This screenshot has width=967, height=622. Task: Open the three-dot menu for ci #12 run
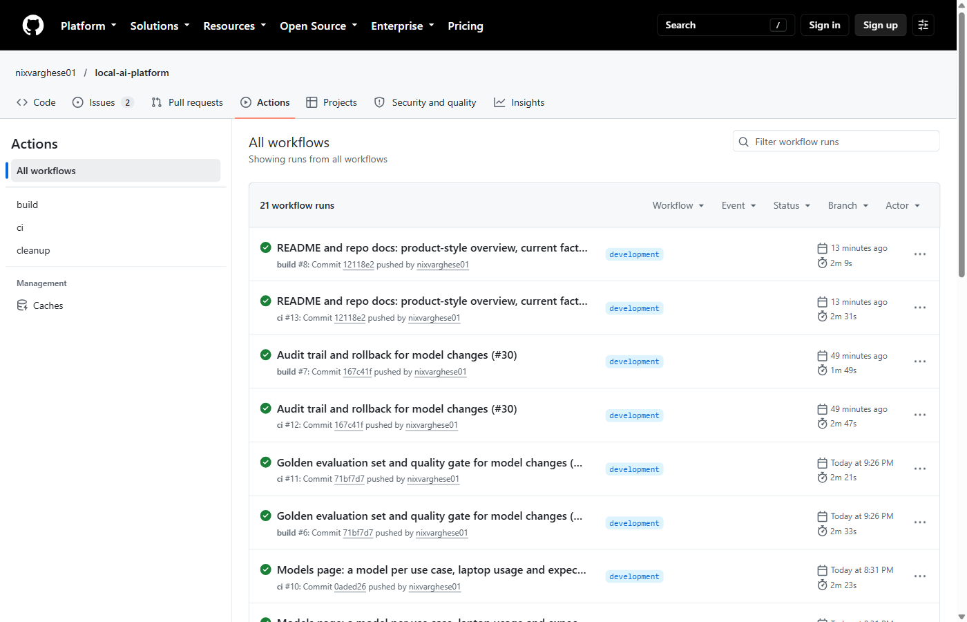pos(920,415)
